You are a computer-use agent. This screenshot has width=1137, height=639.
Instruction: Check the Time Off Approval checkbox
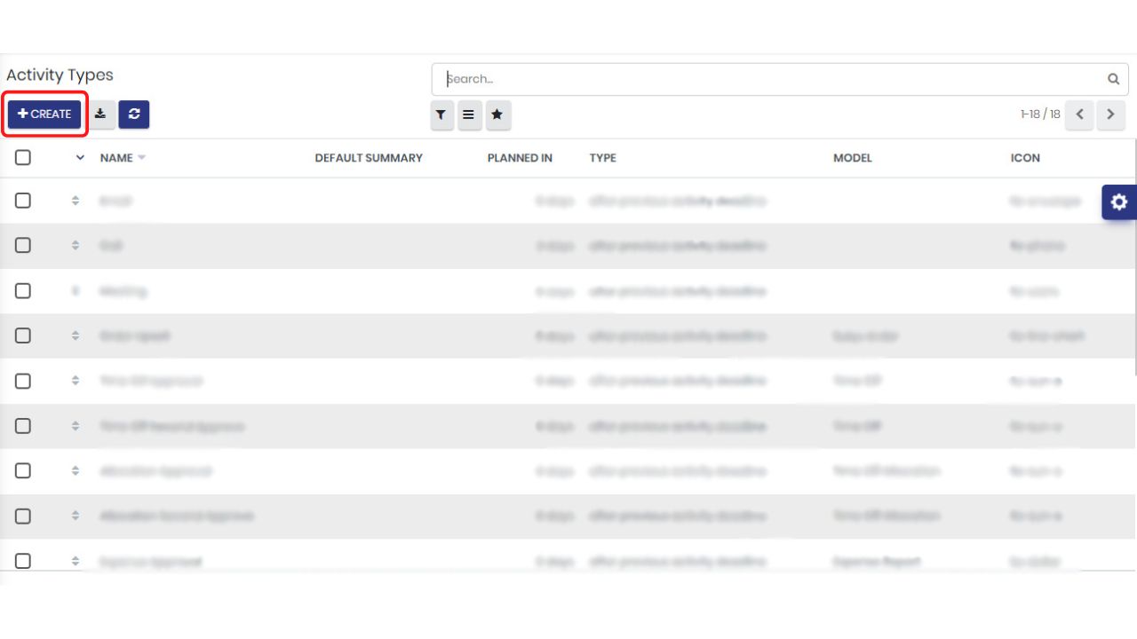23,381
